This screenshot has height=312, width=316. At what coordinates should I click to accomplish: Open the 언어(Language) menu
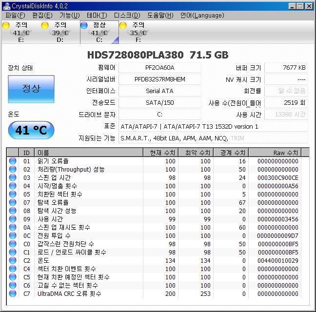(202, 16)
